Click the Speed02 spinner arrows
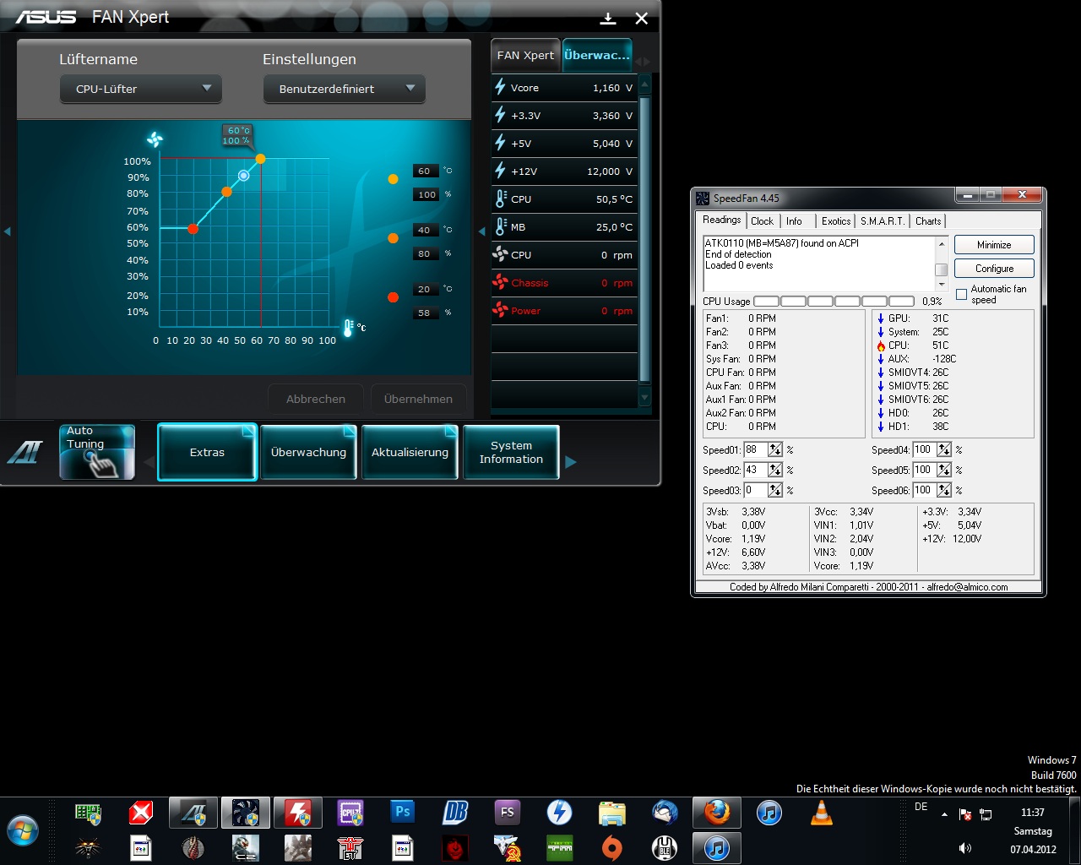1081x865 pixels. pos(774,471)
